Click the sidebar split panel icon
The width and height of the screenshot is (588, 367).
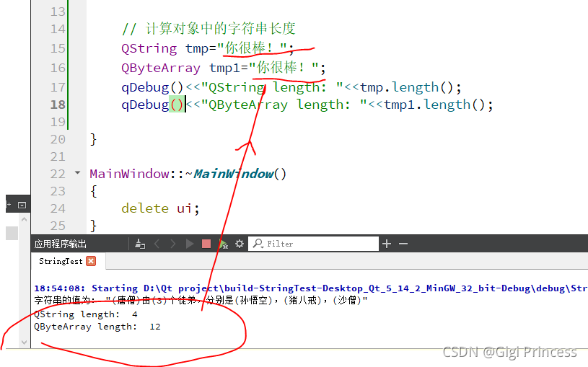[x=22, y=205]
